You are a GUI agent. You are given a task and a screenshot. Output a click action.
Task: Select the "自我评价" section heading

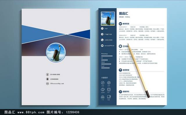coord(126,91)
